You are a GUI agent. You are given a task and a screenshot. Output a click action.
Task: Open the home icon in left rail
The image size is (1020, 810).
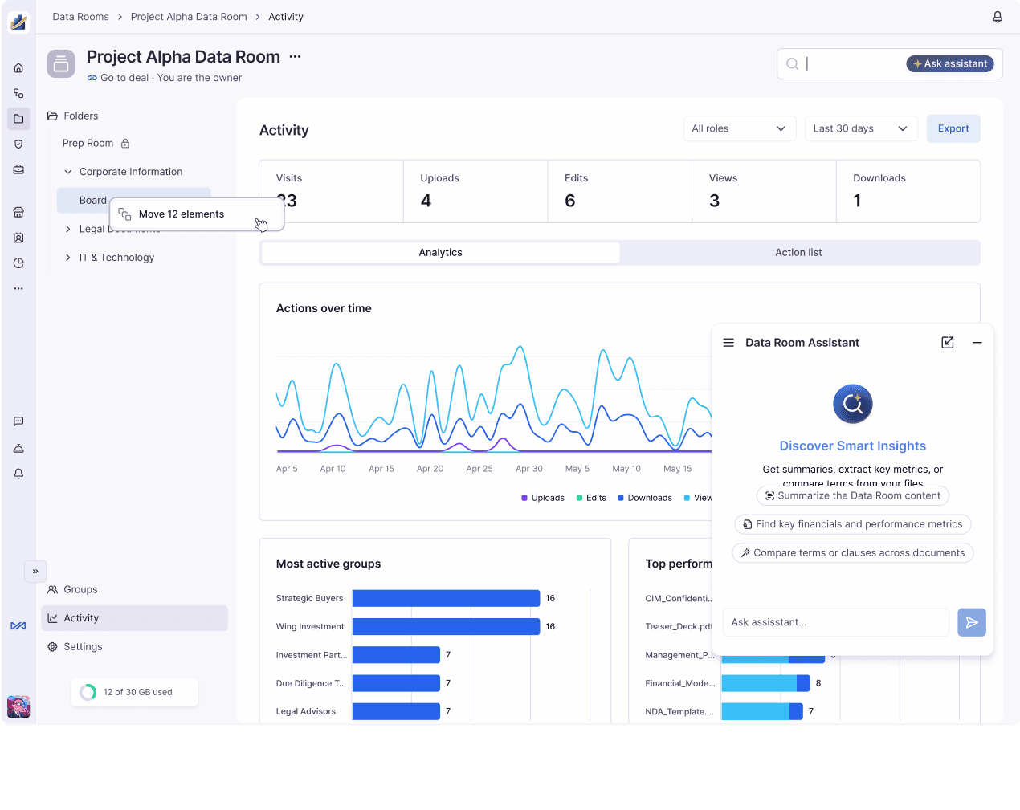pos(18,68)
